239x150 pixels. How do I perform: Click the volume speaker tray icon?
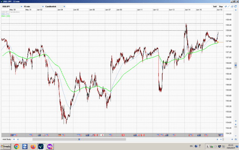coord(216,147)
